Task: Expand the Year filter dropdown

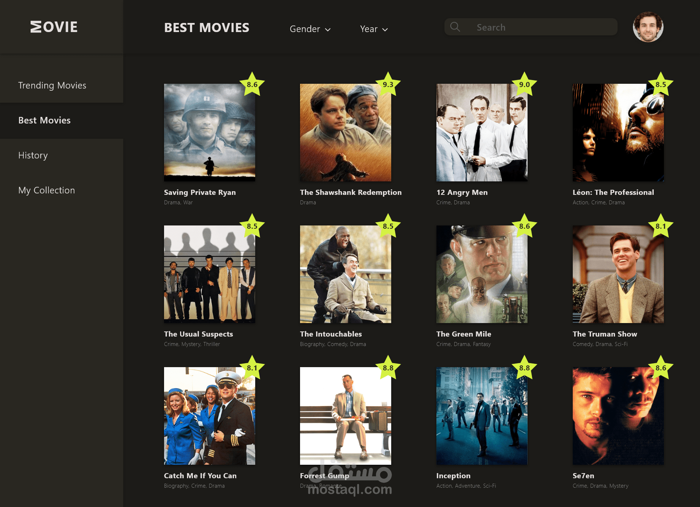Action: 374,29
